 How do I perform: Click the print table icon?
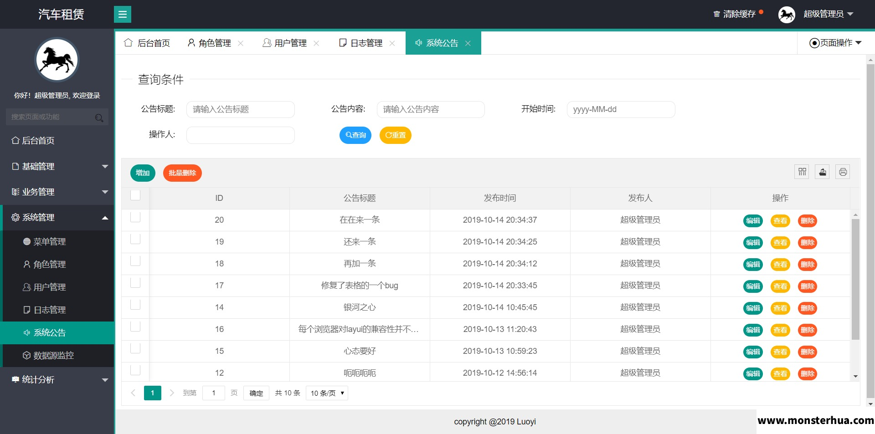843,172
